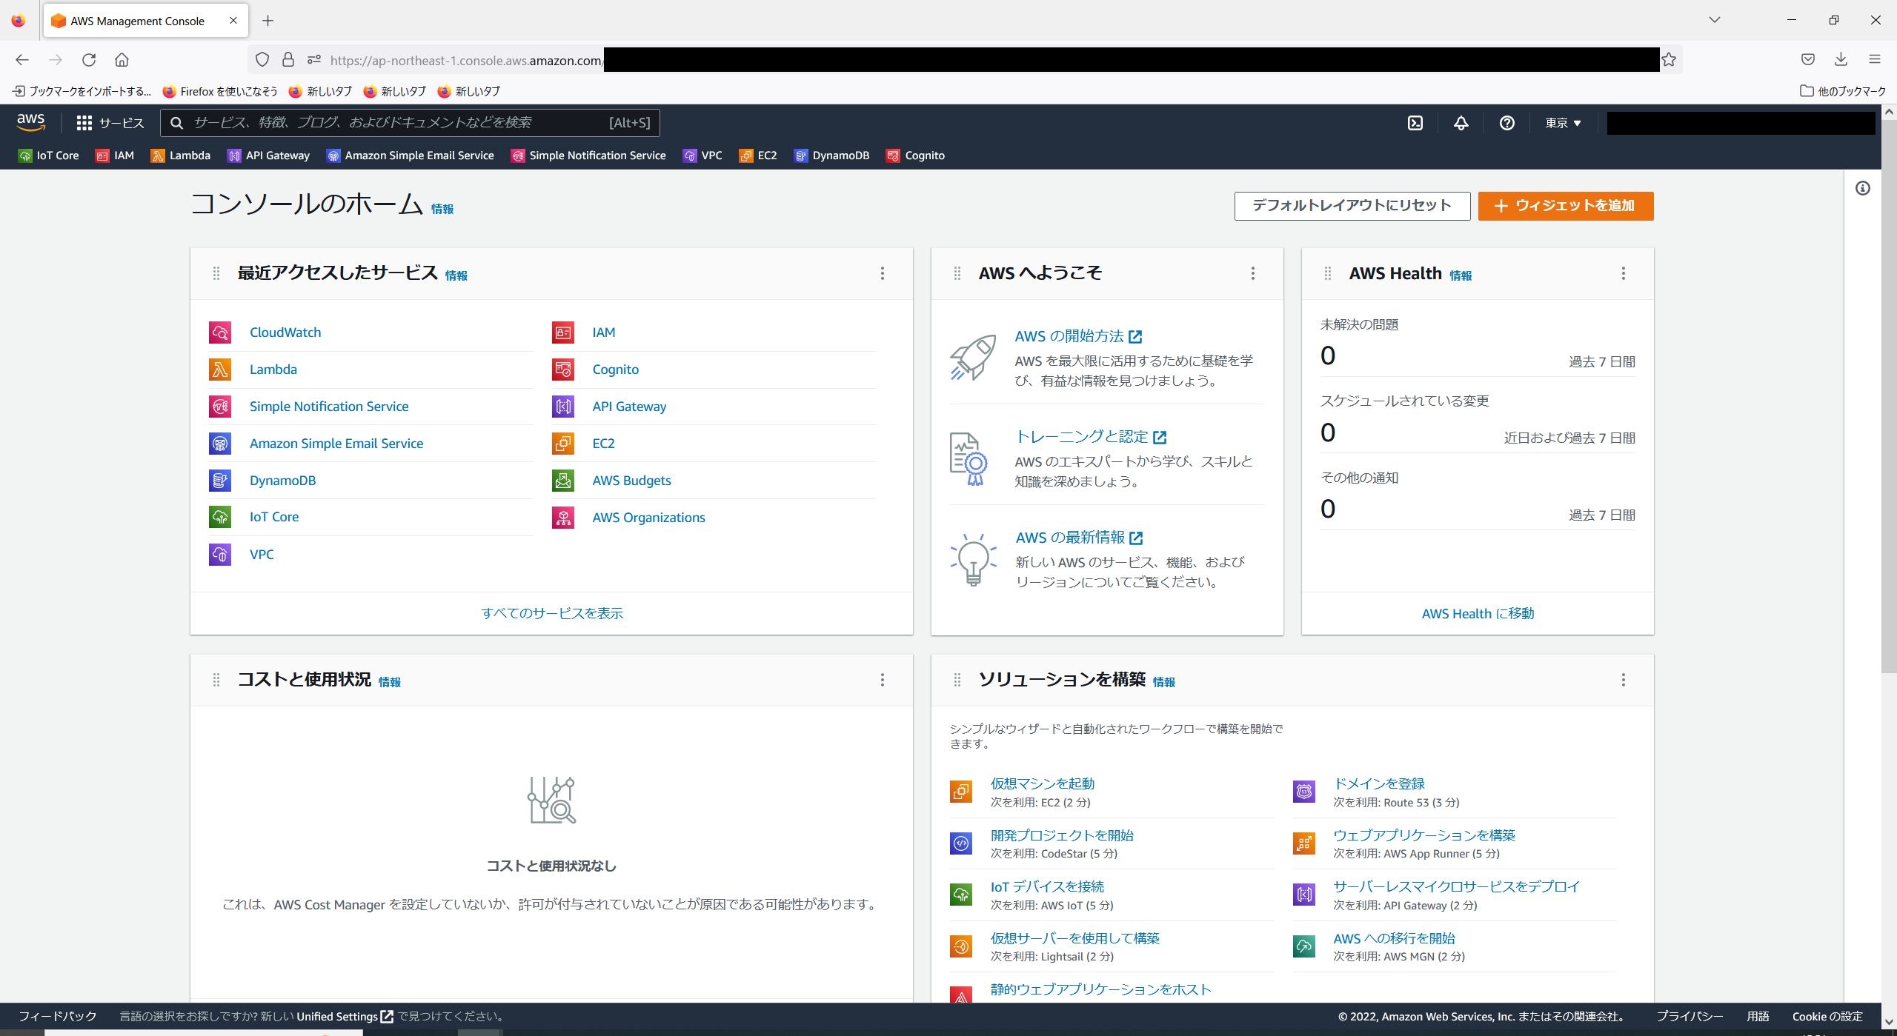
Task: Click the AWS Budgets icon
Action: pos(563,481)
